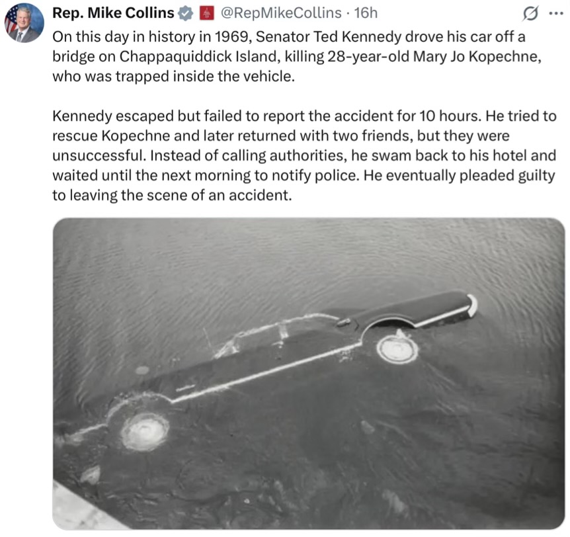Open the @RepMikeCollins handle link

click(x=281, y=13)
